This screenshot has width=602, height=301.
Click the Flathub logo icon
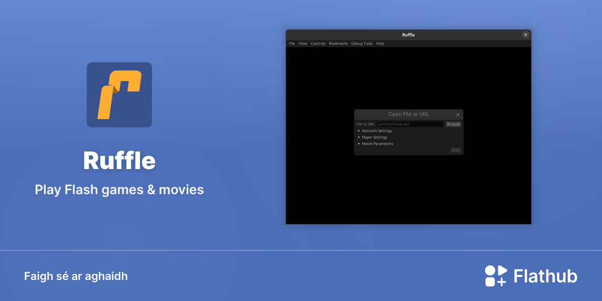click(x=496, y=276)
